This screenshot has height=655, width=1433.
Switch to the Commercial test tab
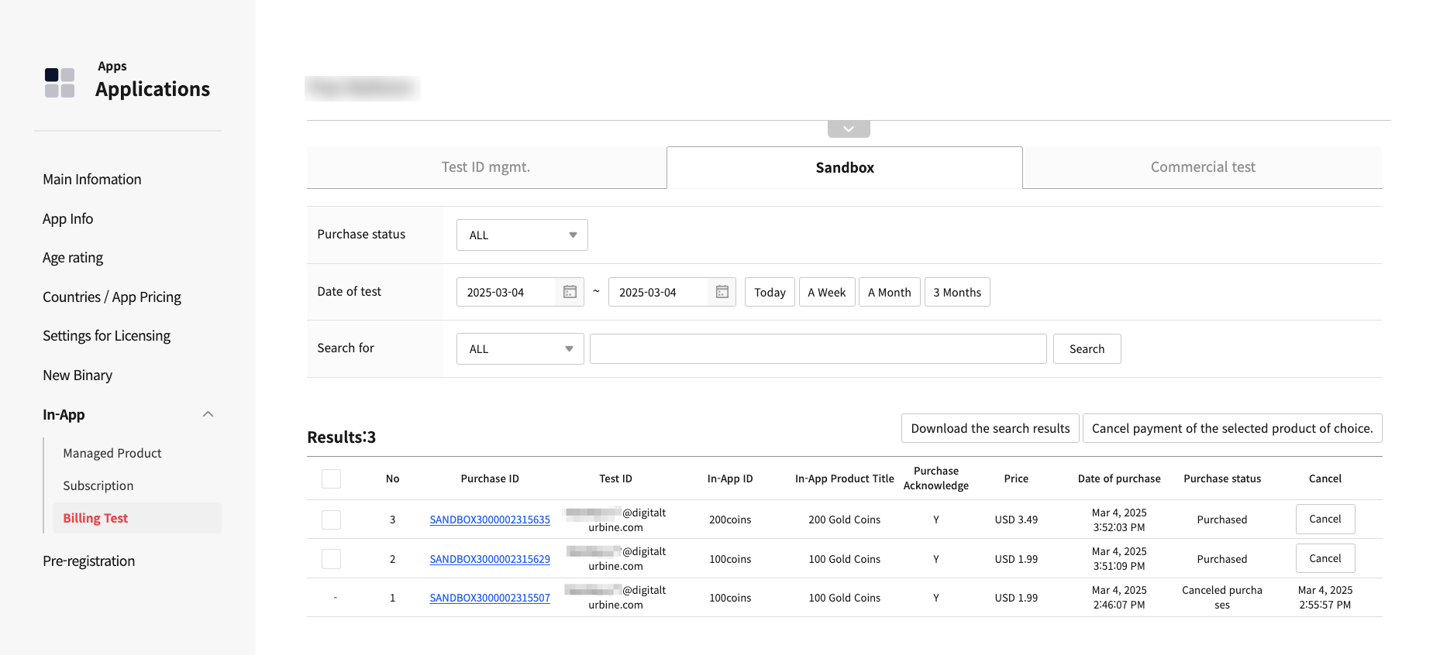pyautogui.click(x=1202, y=167)
